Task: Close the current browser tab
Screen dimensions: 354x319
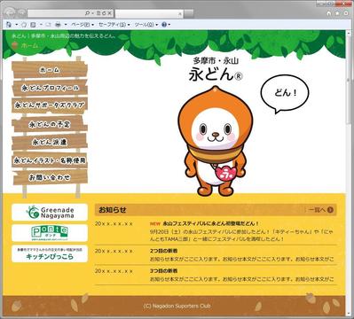Action: pos(180,13)
